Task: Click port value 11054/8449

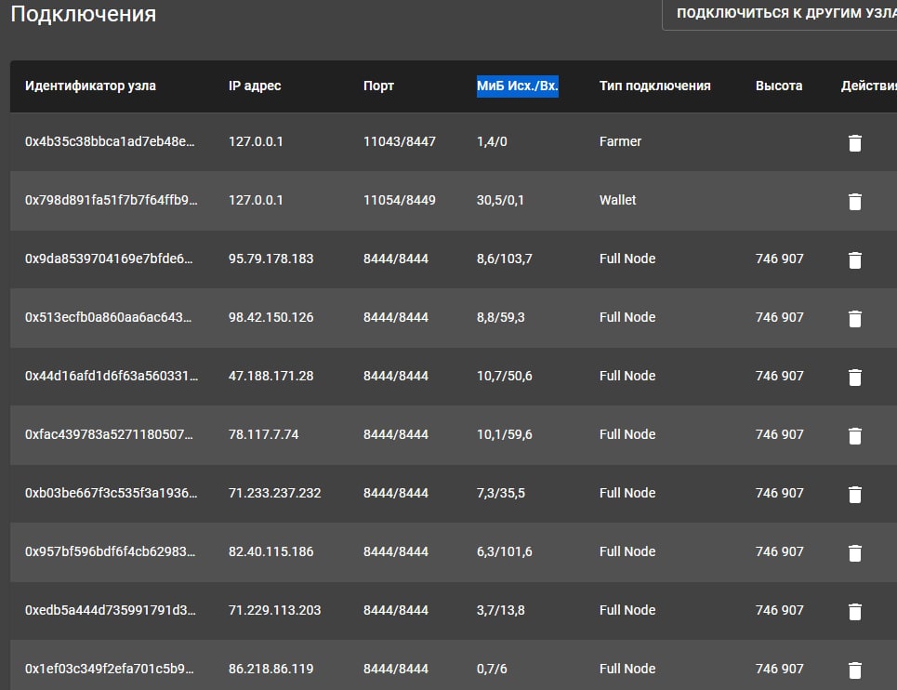Action: [x=400, y=200]
